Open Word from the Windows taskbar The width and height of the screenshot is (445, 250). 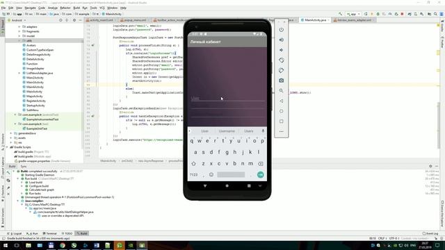[x=97, y=245]
